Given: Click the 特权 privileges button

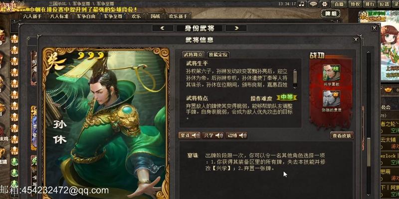Looking at the screenshot, I should 355,4.
